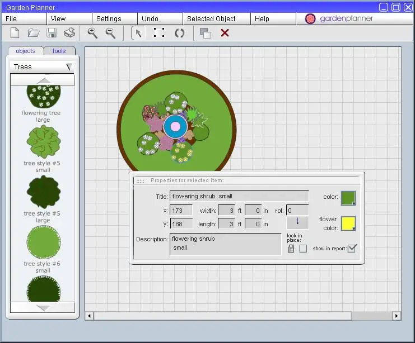Open a garden file with folder icon
Screen dimensions: 415x343
click(34, 33)
